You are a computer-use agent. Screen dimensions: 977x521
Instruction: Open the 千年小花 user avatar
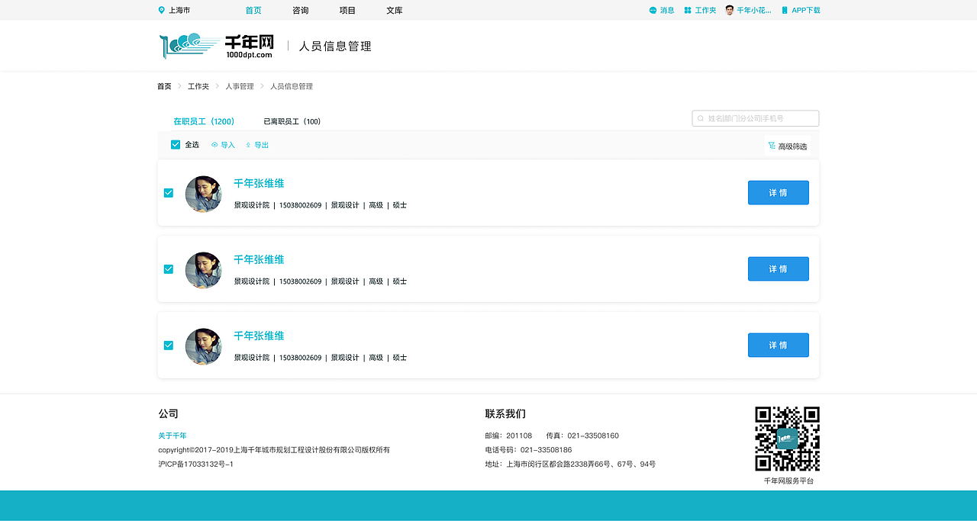pyautogui.click(x=730, y=10)
